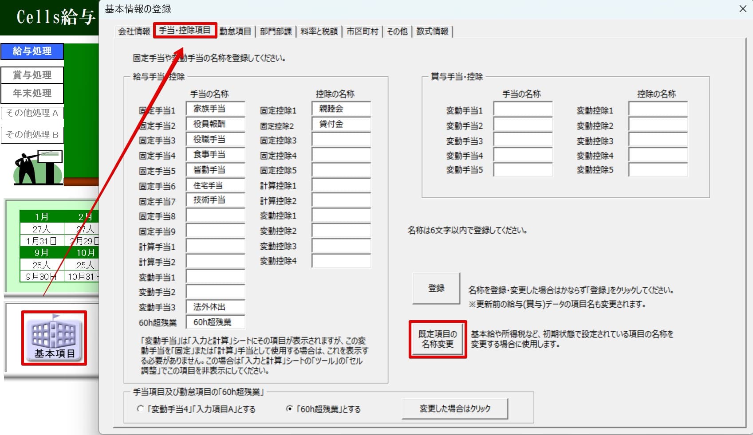
Task: Click the empty 固定控除3 input field
Action: pyautogui.click(x=341, y=140)
